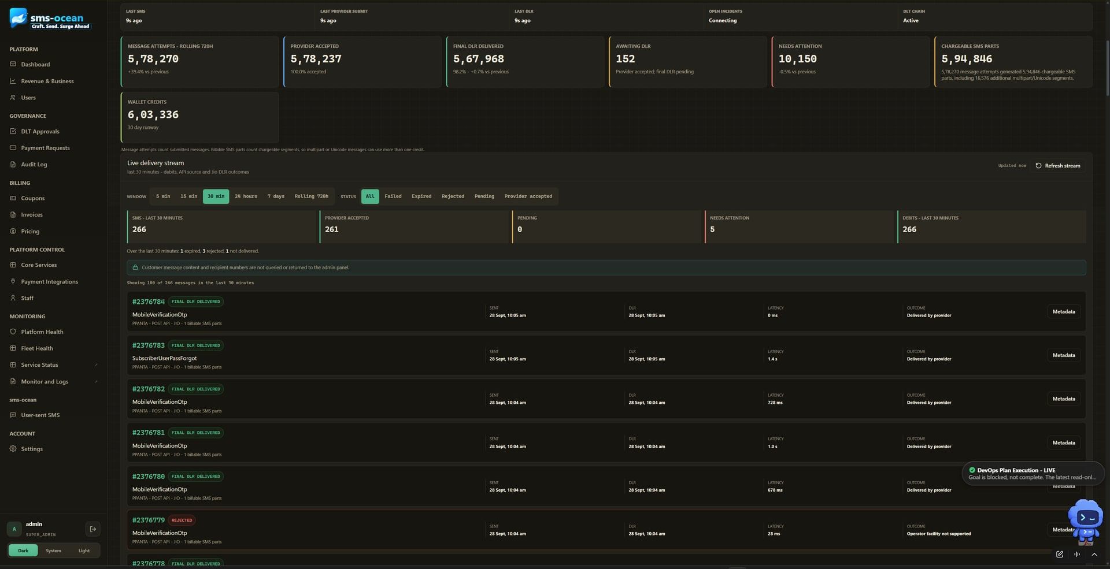Viewport: 1110px width, 569px height.
Task: Select the 5 min window tab
Action: (x=163, y=196)
